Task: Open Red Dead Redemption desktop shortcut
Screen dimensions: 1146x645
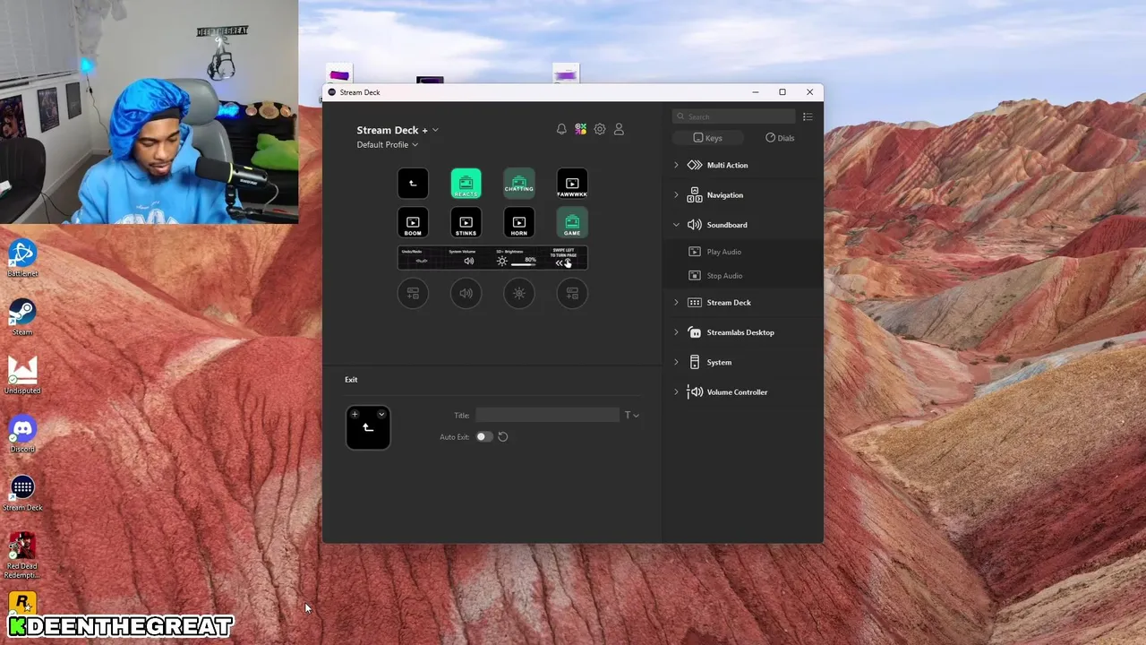Action: coord(22,556)
